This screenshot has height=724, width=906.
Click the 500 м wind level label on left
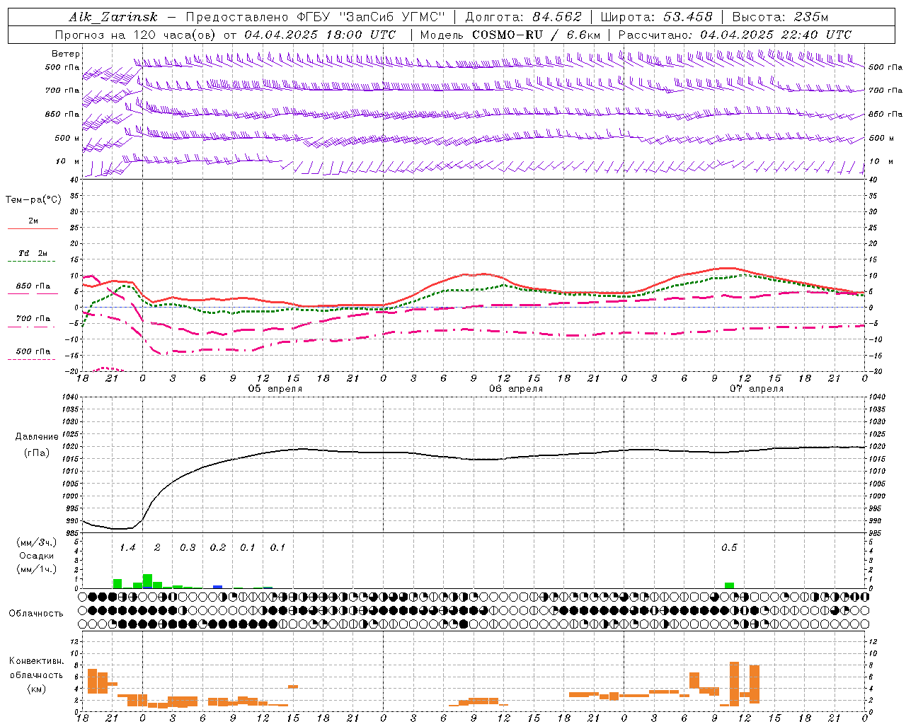(68, 138)
